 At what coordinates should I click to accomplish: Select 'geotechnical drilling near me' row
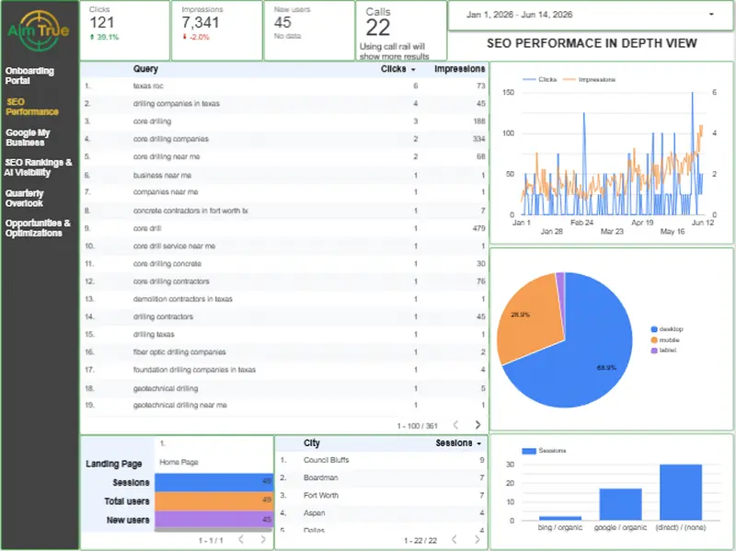pos(284,405)
